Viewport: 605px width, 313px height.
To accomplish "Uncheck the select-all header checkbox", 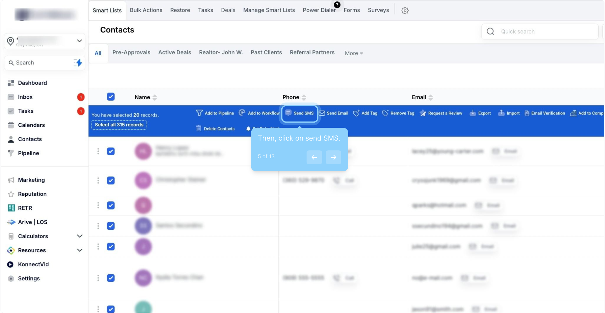I will pyautogui.click(x=111, y=97).
